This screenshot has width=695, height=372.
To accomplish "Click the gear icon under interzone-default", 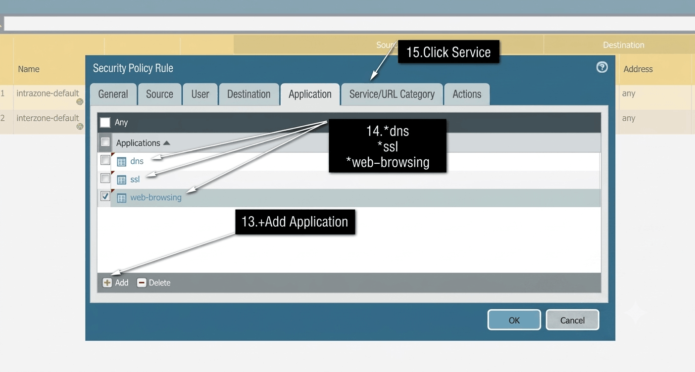I will pyautogui.click(x=80, y=127).
